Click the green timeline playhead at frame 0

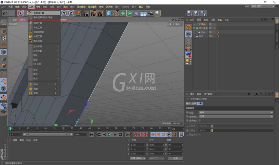pos(10,128)
